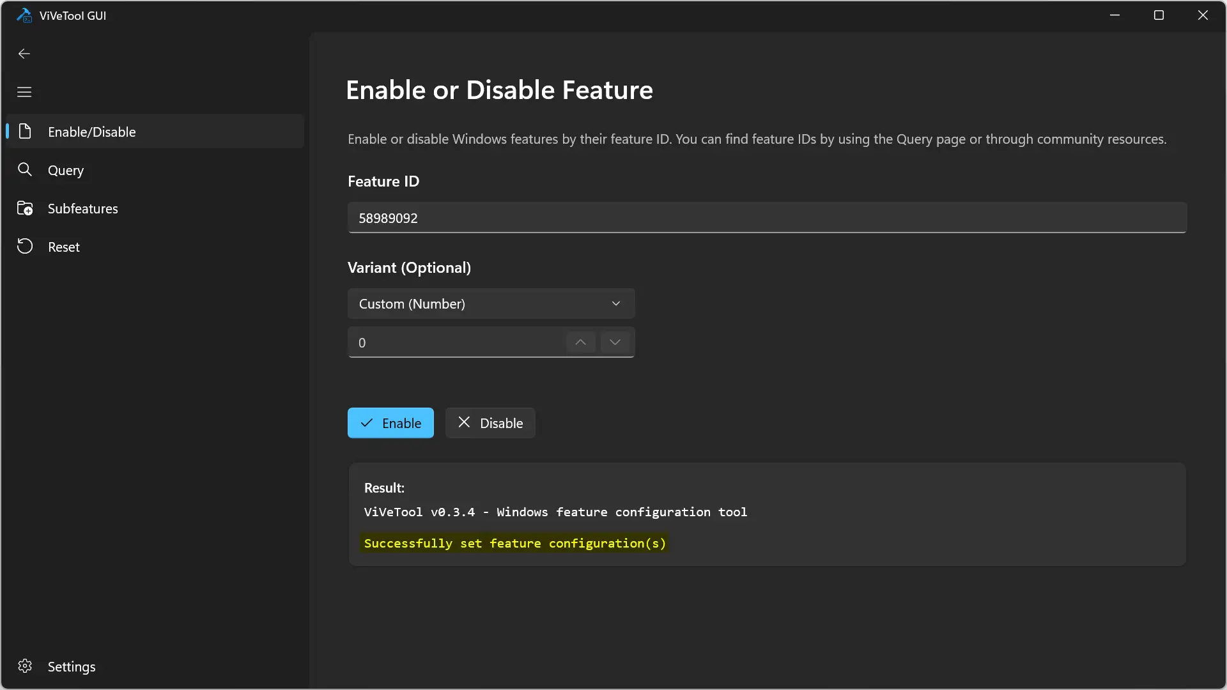
Task: Click the success message in the result
Action: 514,543
